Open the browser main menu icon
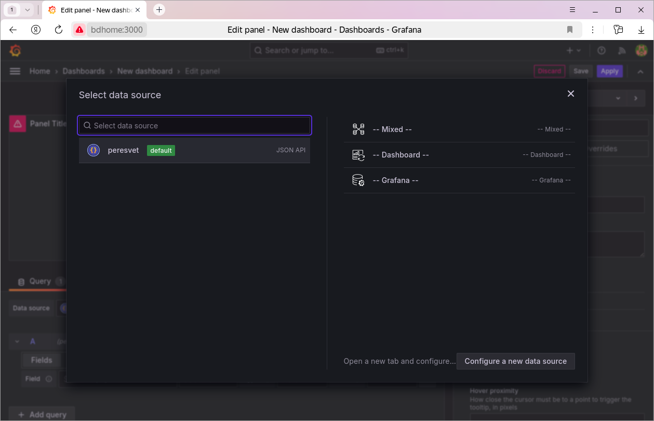This screenshot has width=654, height=421. click(x=572, y=9)
